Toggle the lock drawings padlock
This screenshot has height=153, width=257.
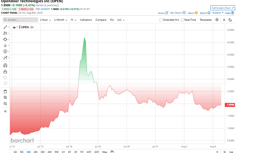pyautogui.click(x=5, y=72)
